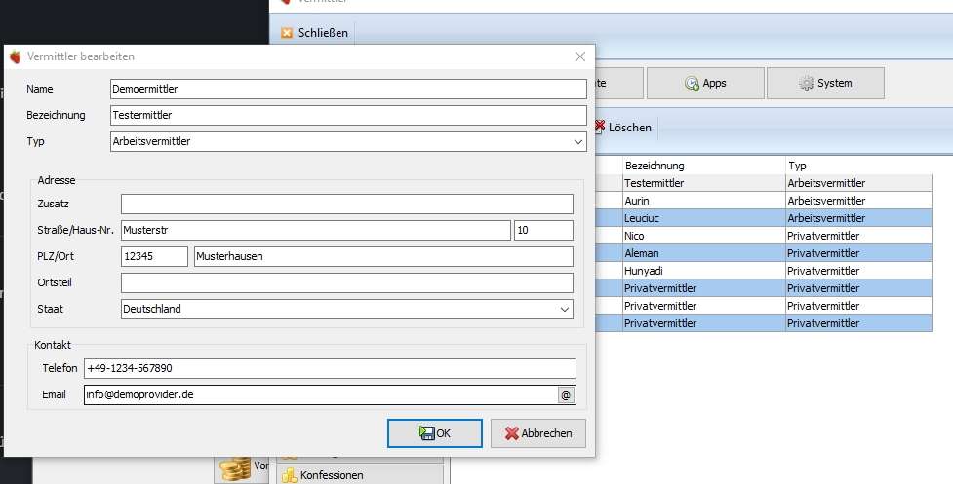Viewport: 953px width, 484px height.
Task: Click the OK save disk icon
Action: tap(426, 432)
